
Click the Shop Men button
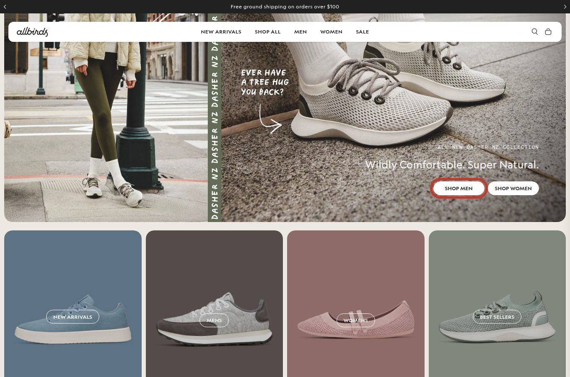click(x=459, y=188)
